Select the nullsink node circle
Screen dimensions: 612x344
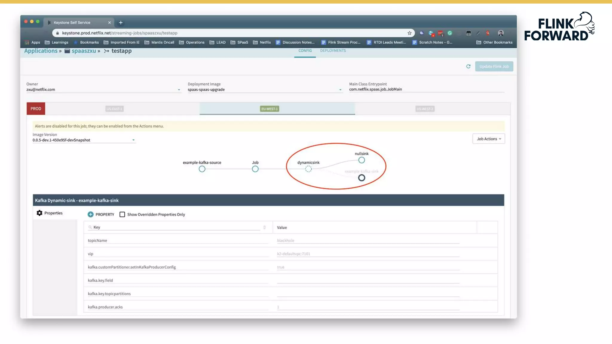pyautogui.click(x=362, y=160)
